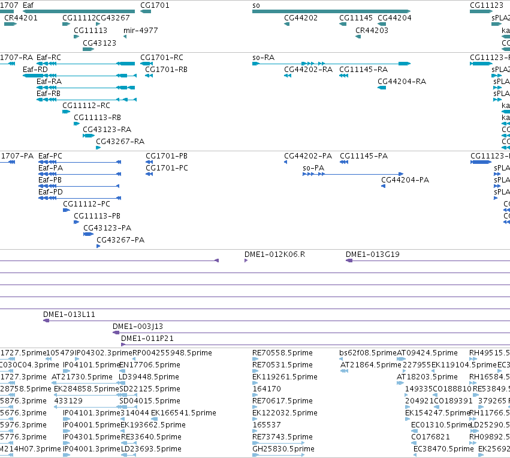Click the CO176821 EST label
The width and height of the screenshot is (510, 458).
pyautogui.click(x=430, y=437)
